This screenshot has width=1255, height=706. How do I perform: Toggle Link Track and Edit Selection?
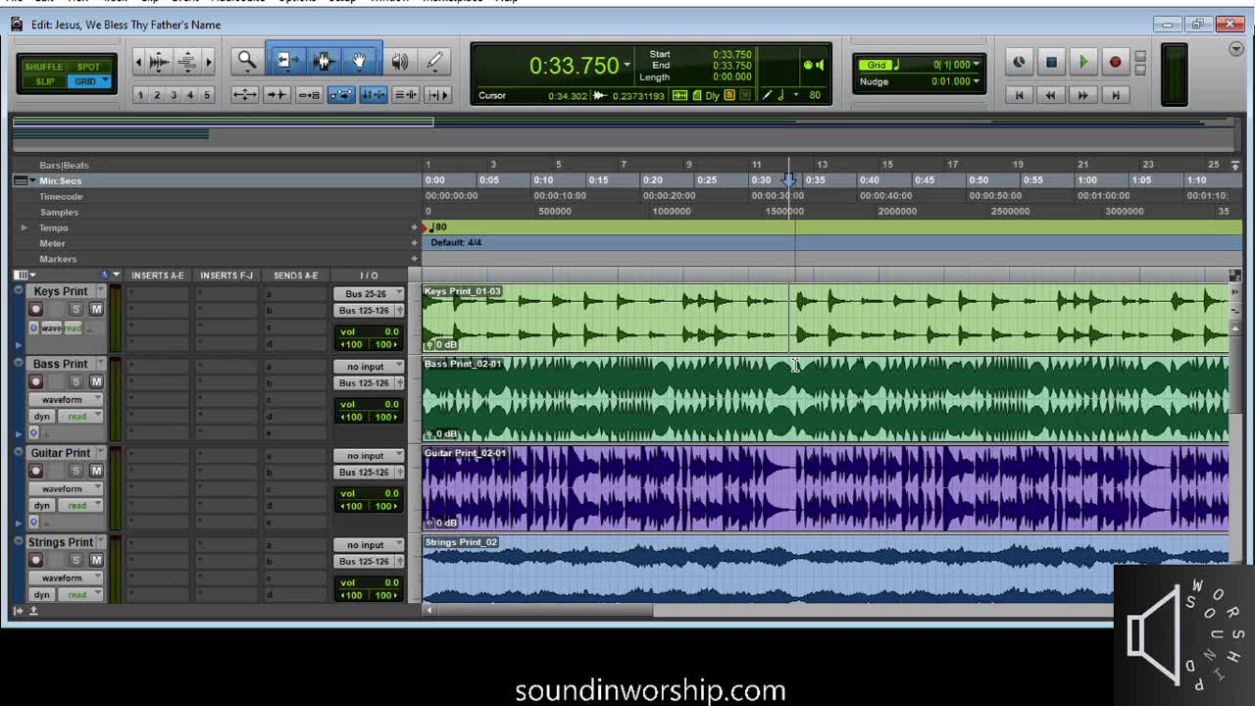click(405, 95)
